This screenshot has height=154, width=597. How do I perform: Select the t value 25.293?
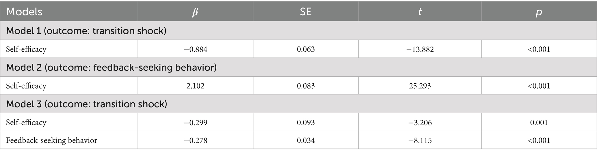tap(420, 86)
